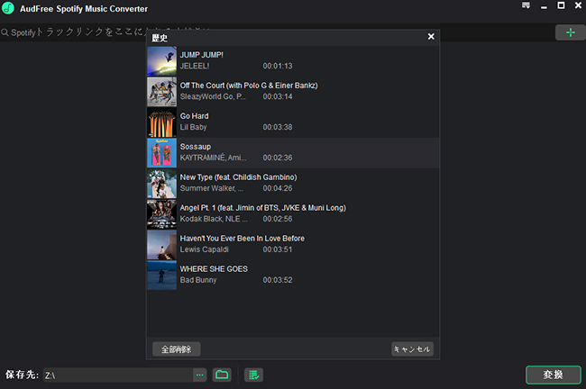Click the JUMP JUMP! album thumbnail

(161, 61)
